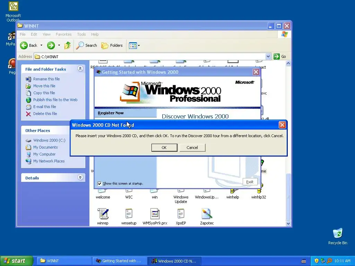The image size is (355, 266).
Task: Open the Tools menu in WINNT window
Action: [81, 34]
